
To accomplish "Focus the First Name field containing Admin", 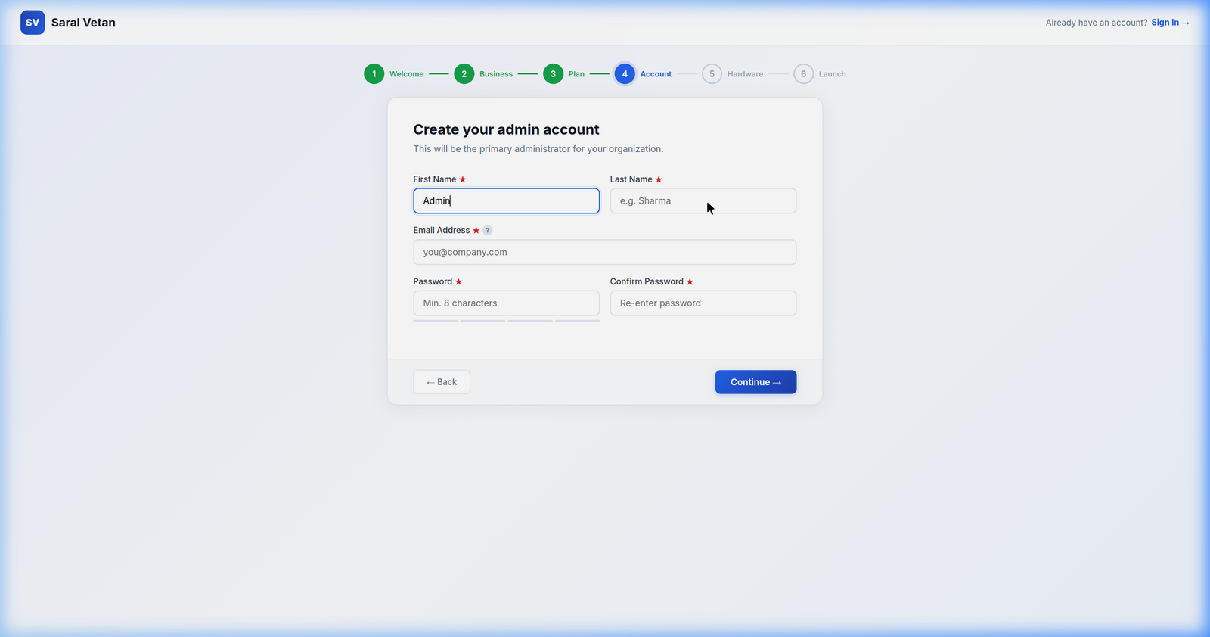I will pos(507,200).
